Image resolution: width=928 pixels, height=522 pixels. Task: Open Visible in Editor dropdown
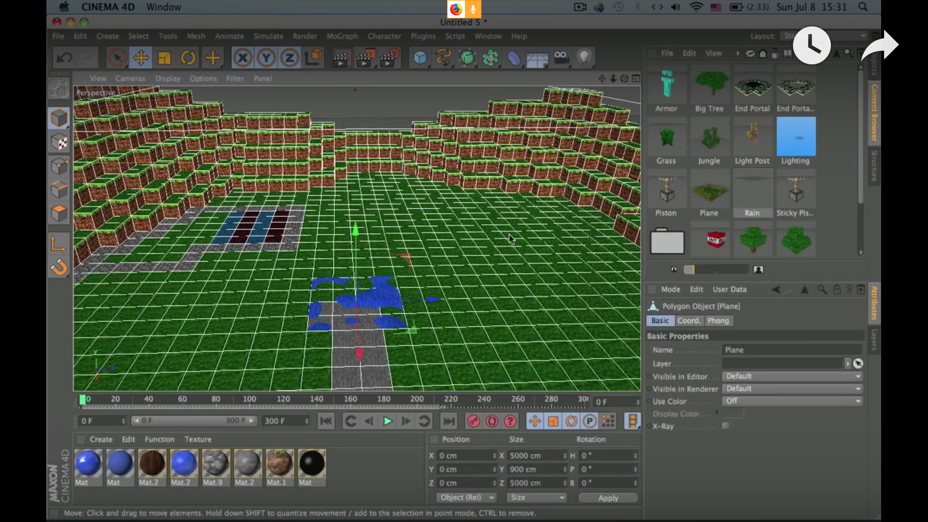click(x=793, y=376)
